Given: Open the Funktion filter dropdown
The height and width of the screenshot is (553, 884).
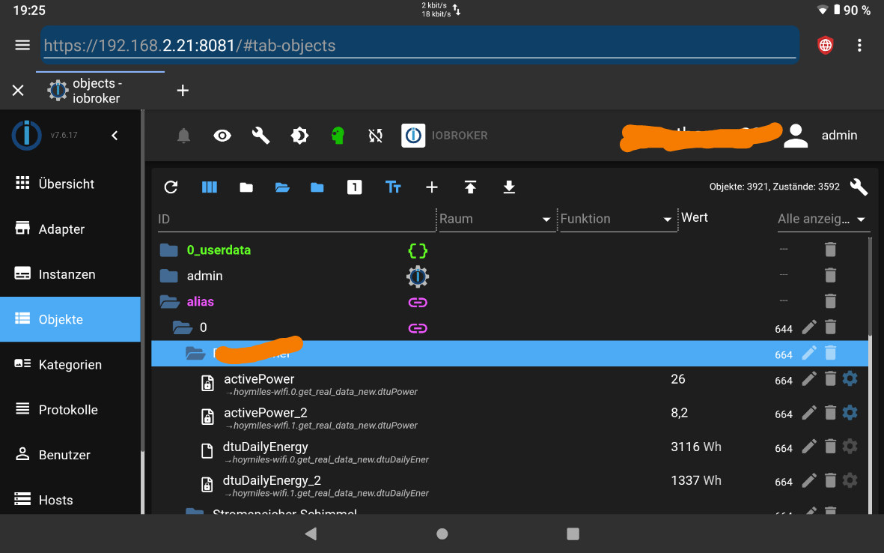Looking at the screenshot, I should [x=618, y=219].
